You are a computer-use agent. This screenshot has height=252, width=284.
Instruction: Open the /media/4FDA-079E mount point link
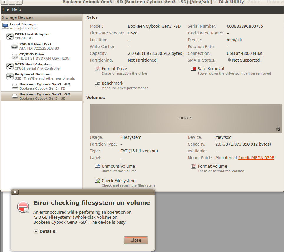point(256,158)
